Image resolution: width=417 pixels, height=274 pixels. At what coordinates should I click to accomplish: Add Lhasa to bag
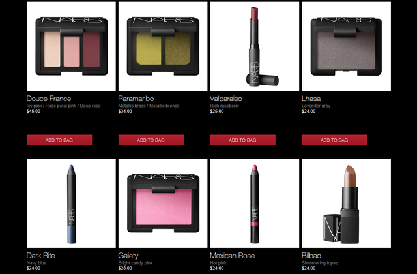point(334,140)
